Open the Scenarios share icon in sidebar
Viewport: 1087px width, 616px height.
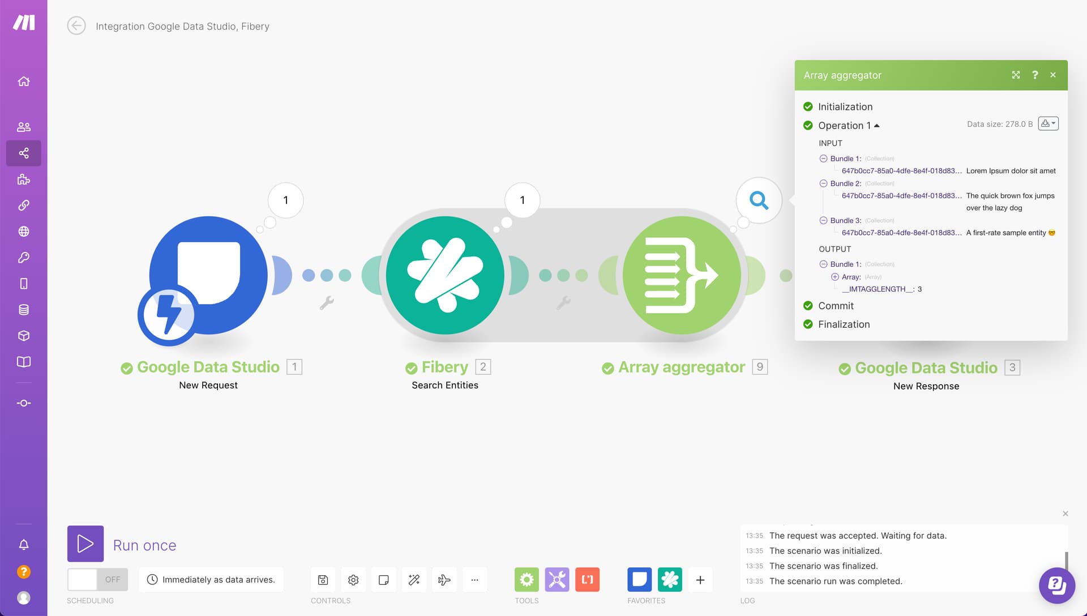(24, 153)
